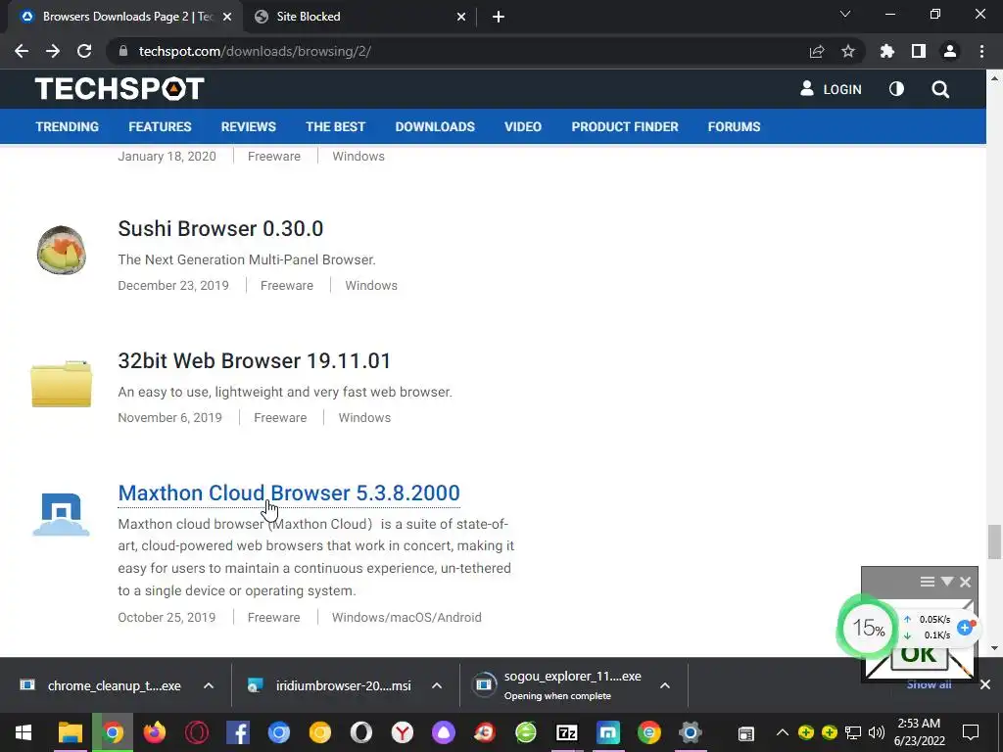Open the floating widget hamburger menu
The image size is (1003, 752).
tap(928, 582)
